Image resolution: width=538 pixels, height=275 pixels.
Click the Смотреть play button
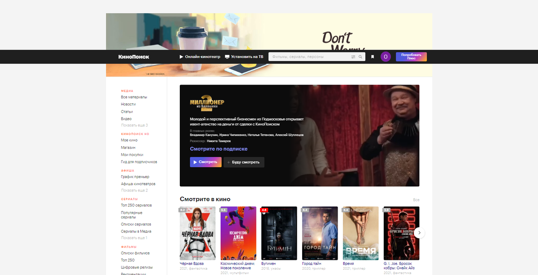(x=205, y=162)
